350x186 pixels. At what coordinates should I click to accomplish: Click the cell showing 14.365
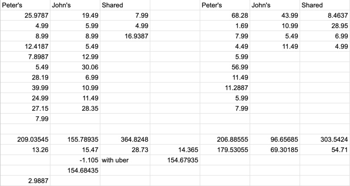pyautogui.click(x=175, y=150)
